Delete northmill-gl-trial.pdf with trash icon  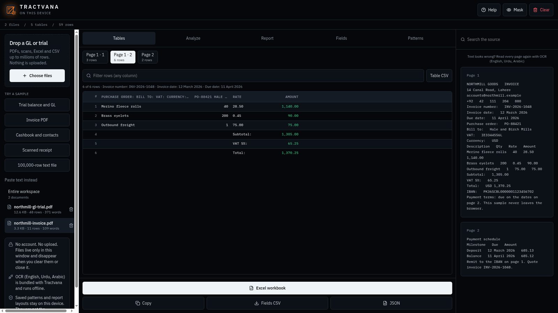(x=71, y=209)
